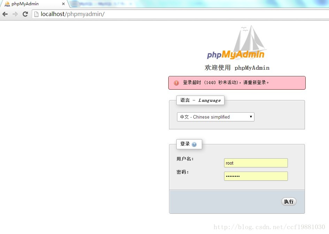Open the login help question mark icon
The height and width of the screenshot is (234, 329).
point(194,144)
